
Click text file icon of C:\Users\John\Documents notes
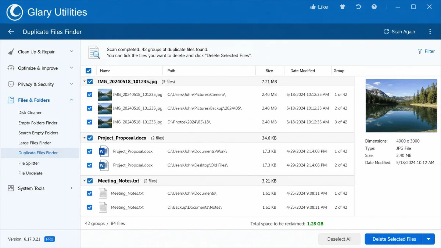coord(103,193)
